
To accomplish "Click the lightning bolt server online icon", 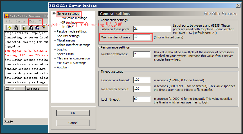I will pyautogui.click(x=10, y=28).
